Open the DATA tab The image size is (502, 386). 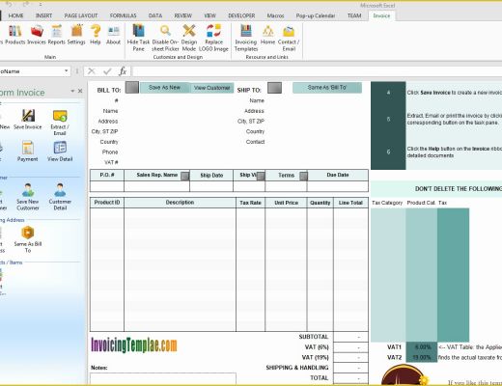[155, 15]
